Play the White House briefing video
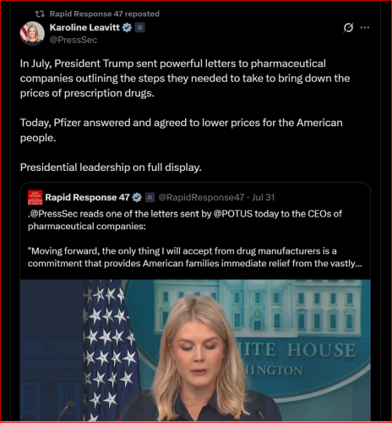392x423 pixels. pos(195,350)
